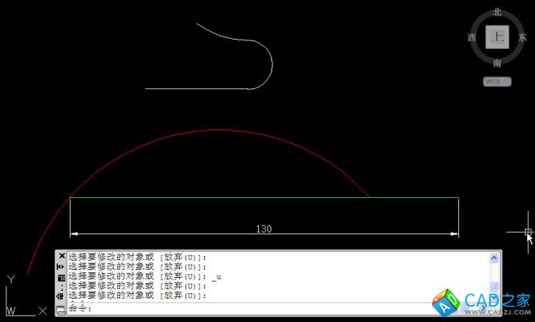
Task: Toggle auto-hide on the command window
Action: [61, 266]
